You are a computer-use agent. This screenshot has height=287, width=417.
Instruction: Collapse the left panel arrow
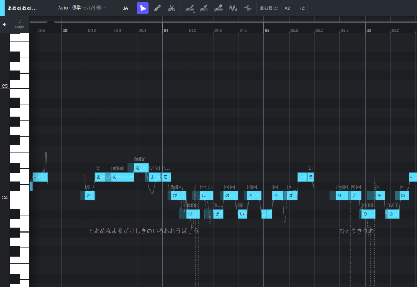pyautogui.click(x=4, y=25)
